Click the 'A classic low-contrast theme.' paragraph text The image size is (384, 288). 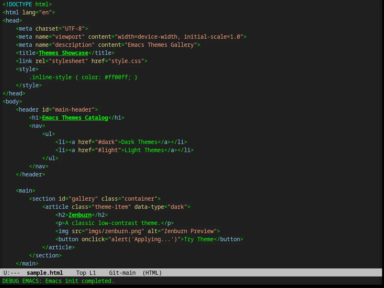tap(113, 223)
